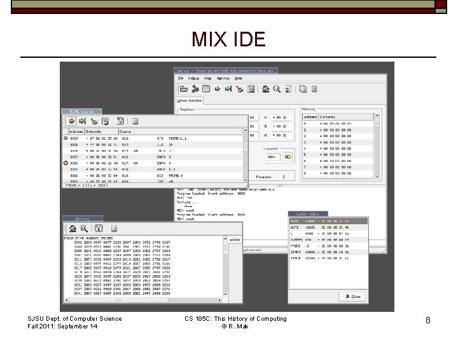Click MIXAL source list scrollbar down arrow
The height and width of the screenshot is (343, 458).
pos(246,180)
